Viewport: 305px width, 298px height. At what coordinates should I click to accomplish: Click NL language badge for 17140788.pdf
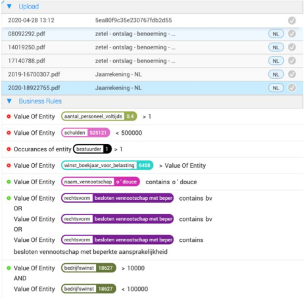coord(276,61)
